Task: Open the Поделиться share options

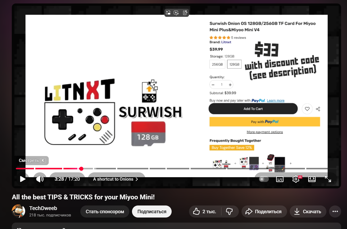Action: click(264, 212)
